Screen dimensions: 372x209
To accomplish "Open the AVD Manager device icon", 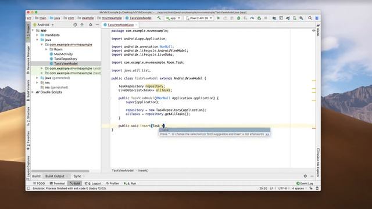I will click(x=295, y=18).
